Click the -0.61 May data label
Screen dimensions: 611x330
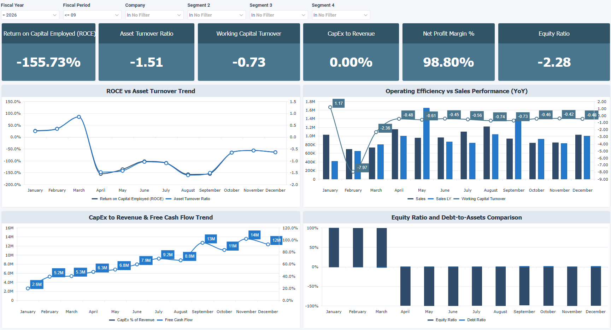431,116
